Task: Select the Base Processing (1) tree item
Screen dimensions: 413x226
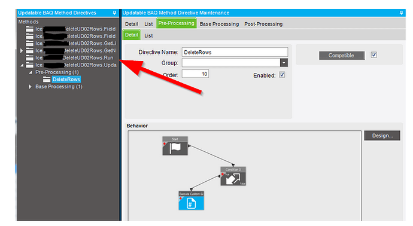Action: tap(59, 87)
